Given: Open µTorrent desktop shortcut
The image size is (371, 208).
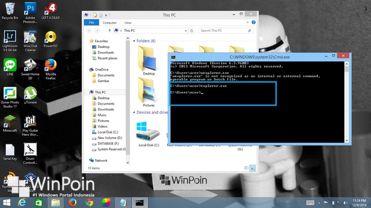Looking at the screenshot, I should point(30,95).
